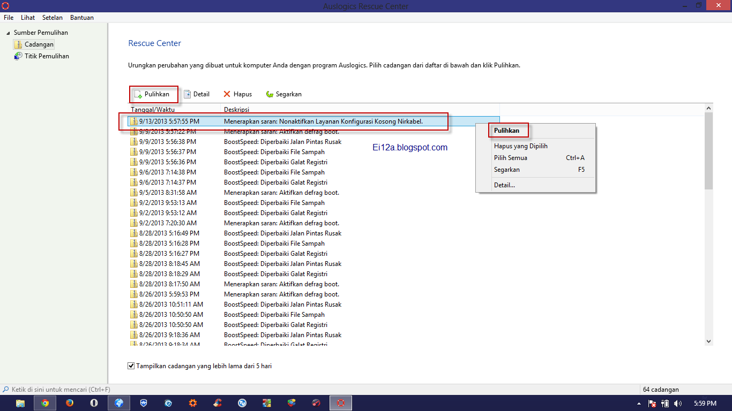Screen dimensions: 732x411
Task: Open Opera from the taskbar
Action: click(x=94, y=403)
